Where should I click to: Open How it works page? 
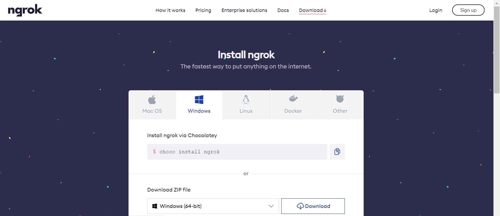coord(170,10)
